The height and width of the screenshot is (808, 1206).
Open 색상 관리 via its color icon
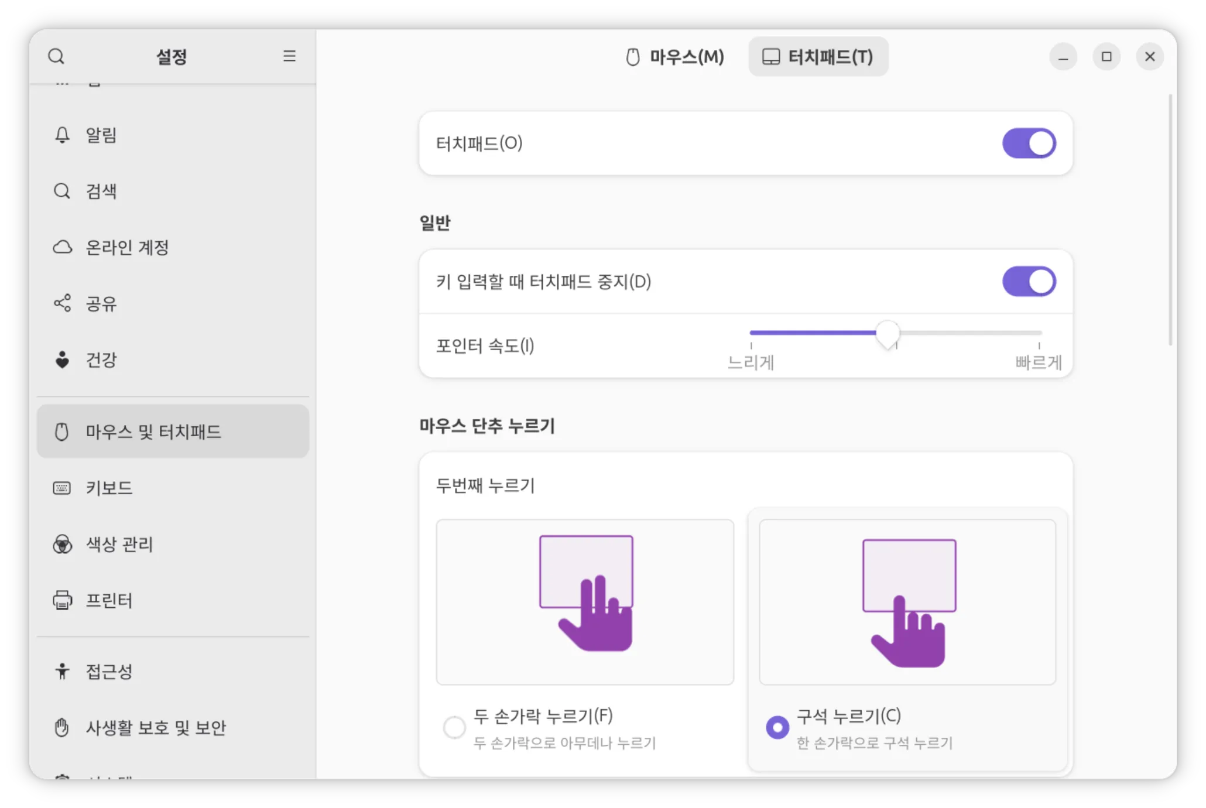(62, 545)
